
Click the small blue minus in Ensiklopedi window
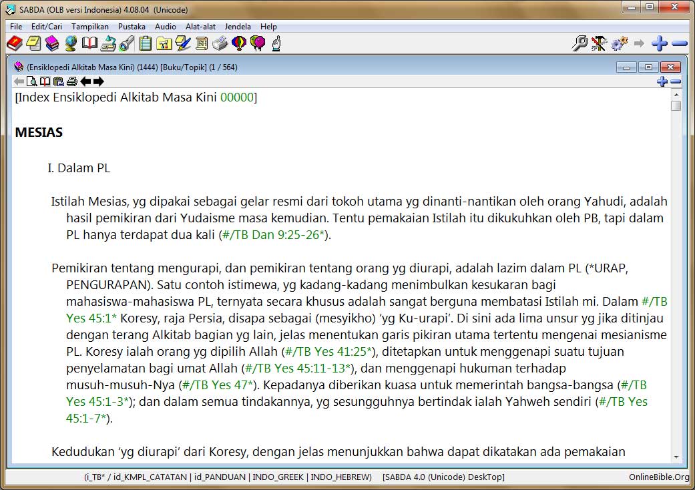tap(676, 81)
